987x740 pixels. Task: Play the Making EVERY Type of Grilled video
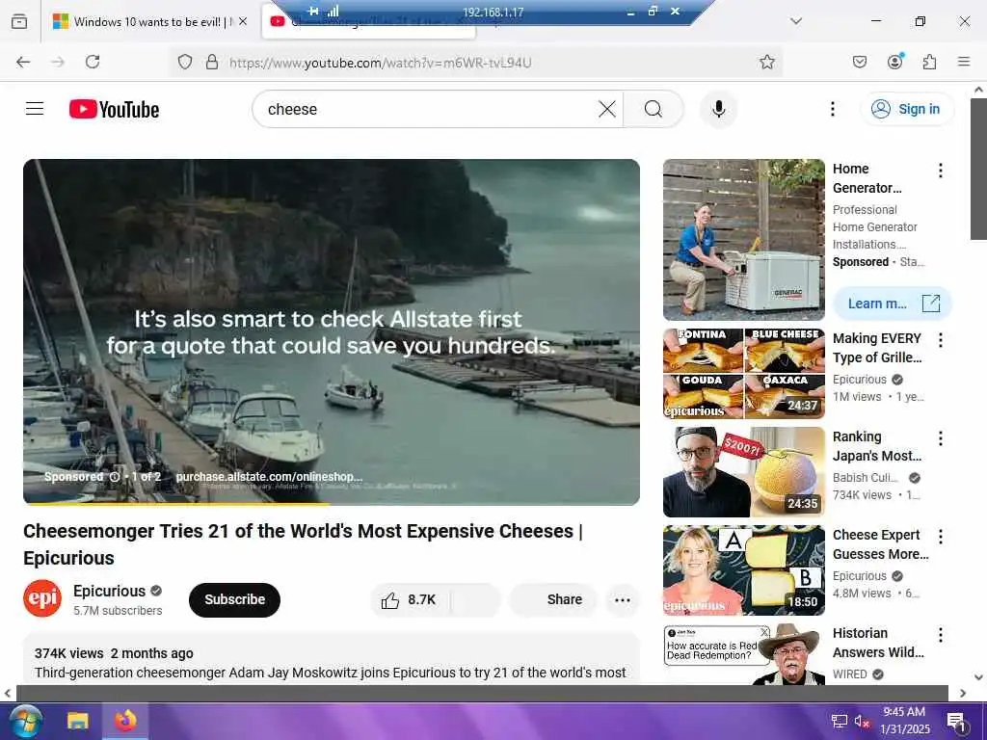point(744,374)
